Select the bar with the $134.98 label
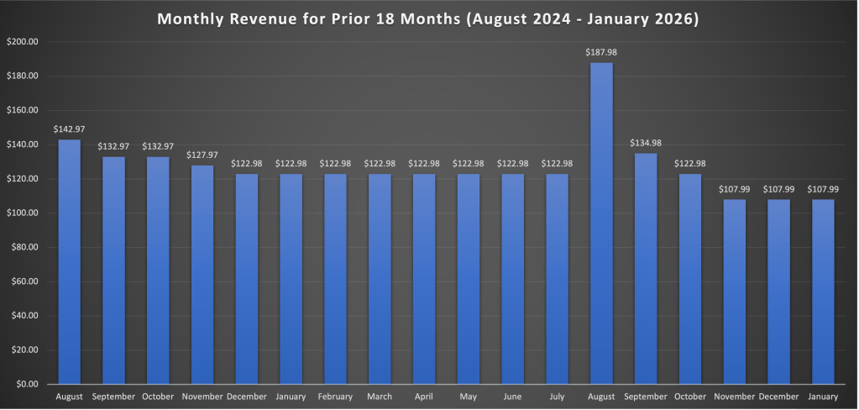Viewport: 859px width, 410px height. click(646, 269)
